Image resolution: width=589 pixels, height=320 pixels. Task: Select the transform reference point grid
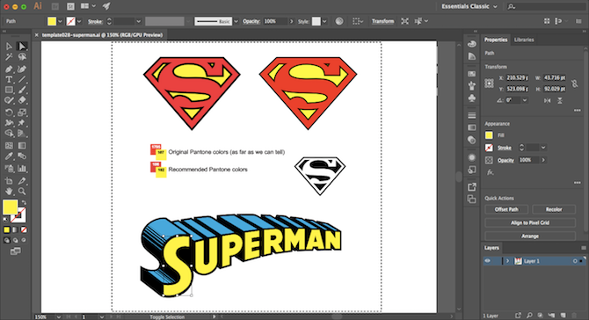pyautogui.click(x=489, y=84)
